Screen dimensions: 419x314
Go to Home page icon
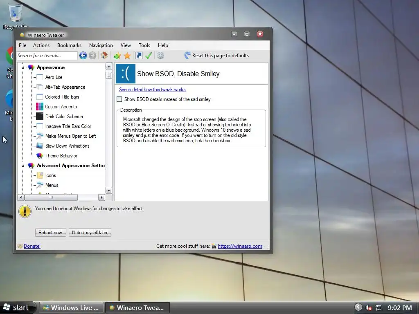pyautogui.click(x=104, y=56)
